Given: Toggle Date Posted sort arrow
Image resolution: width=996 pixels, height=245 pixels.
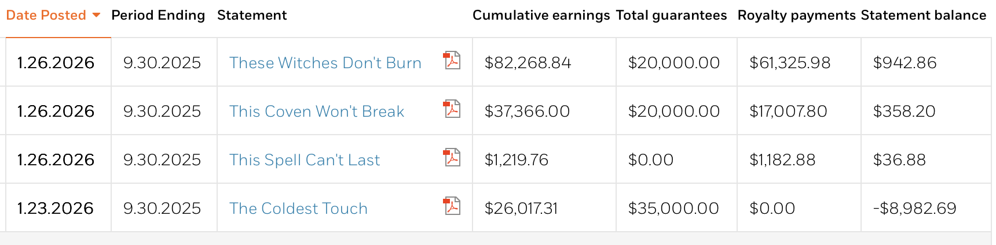Looking at the screenshot, I should [x=96, y=15].
